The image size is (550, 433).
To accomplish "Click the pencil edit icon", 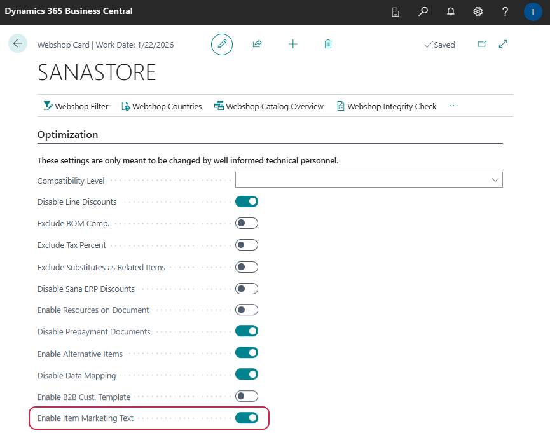I will [222, 45].
